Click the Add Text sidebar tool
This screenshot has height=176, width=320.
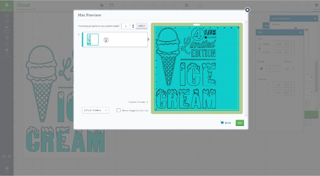point(7,41)
